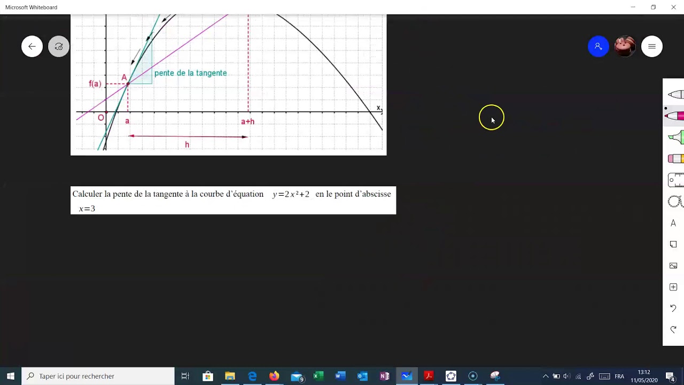The height and width of the screenshot is (385, 684).
Task: Click the undo arrow
Action: point(673,309)
